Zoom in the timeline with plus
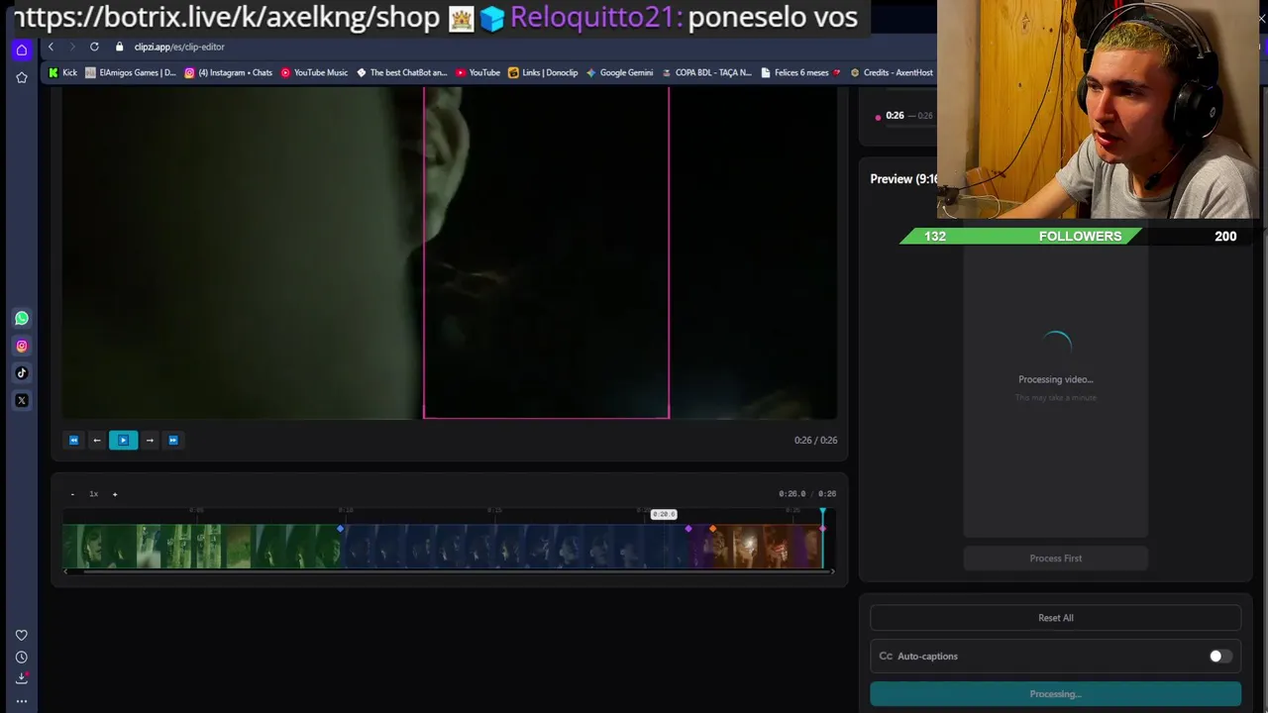This screenshot has width=1268, height=713. 115,494
